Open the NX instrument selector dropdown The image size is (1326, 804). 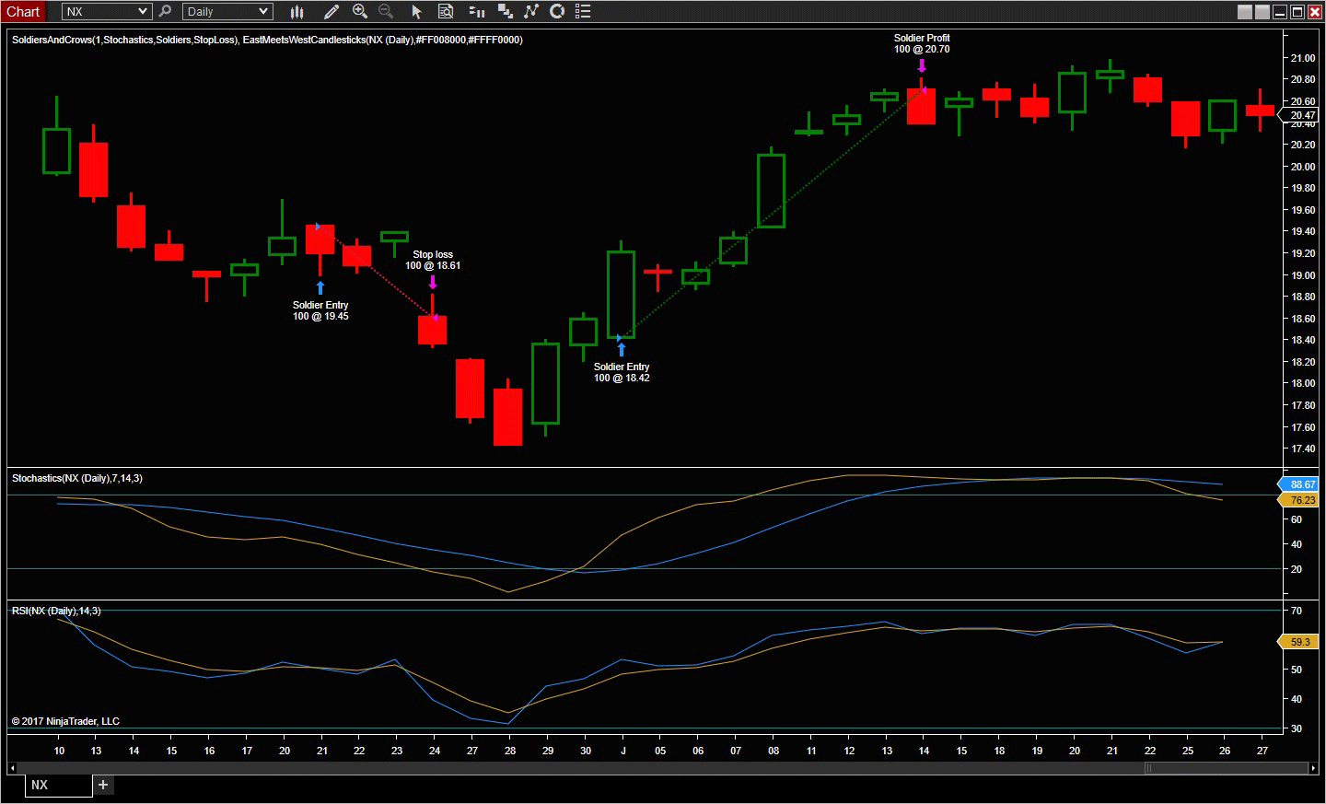107,11
